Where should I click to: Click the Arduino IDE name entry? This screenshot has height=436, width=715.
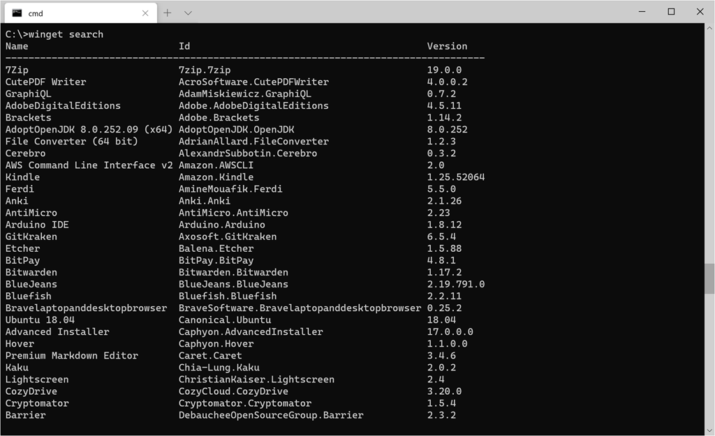[x=37, y=225]
